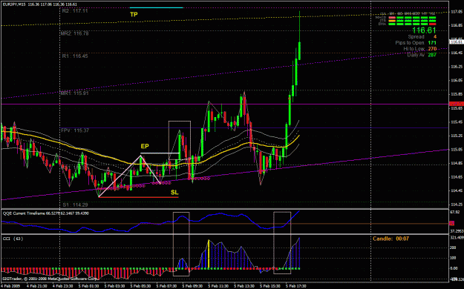Click the 5 Feb 01:30 time label
Viewport: 464px width, 289px height.
pyautogui.click(x=88, y=286)
